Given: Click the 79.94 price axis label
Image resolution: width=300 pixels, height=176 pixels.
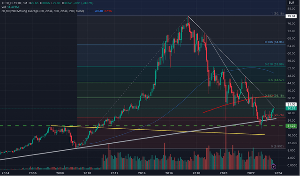Looking at the screenshot, I should click(x=291, y=16).
